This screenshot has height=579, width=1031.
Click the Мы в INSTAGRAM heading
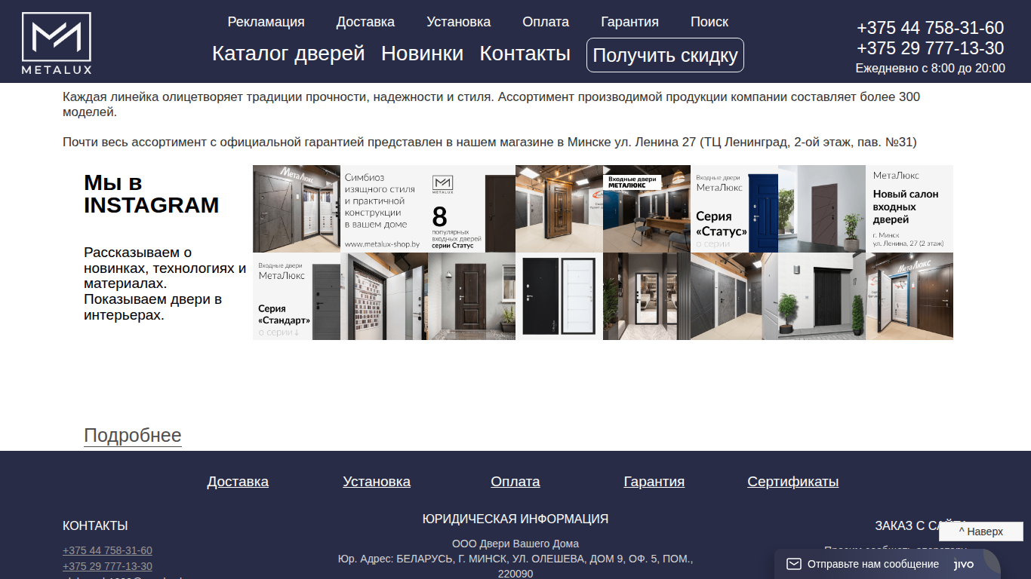[152, 194]
